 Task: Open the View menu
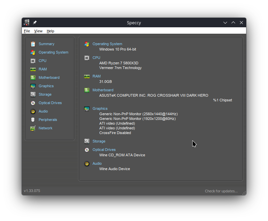coord(38,31)
